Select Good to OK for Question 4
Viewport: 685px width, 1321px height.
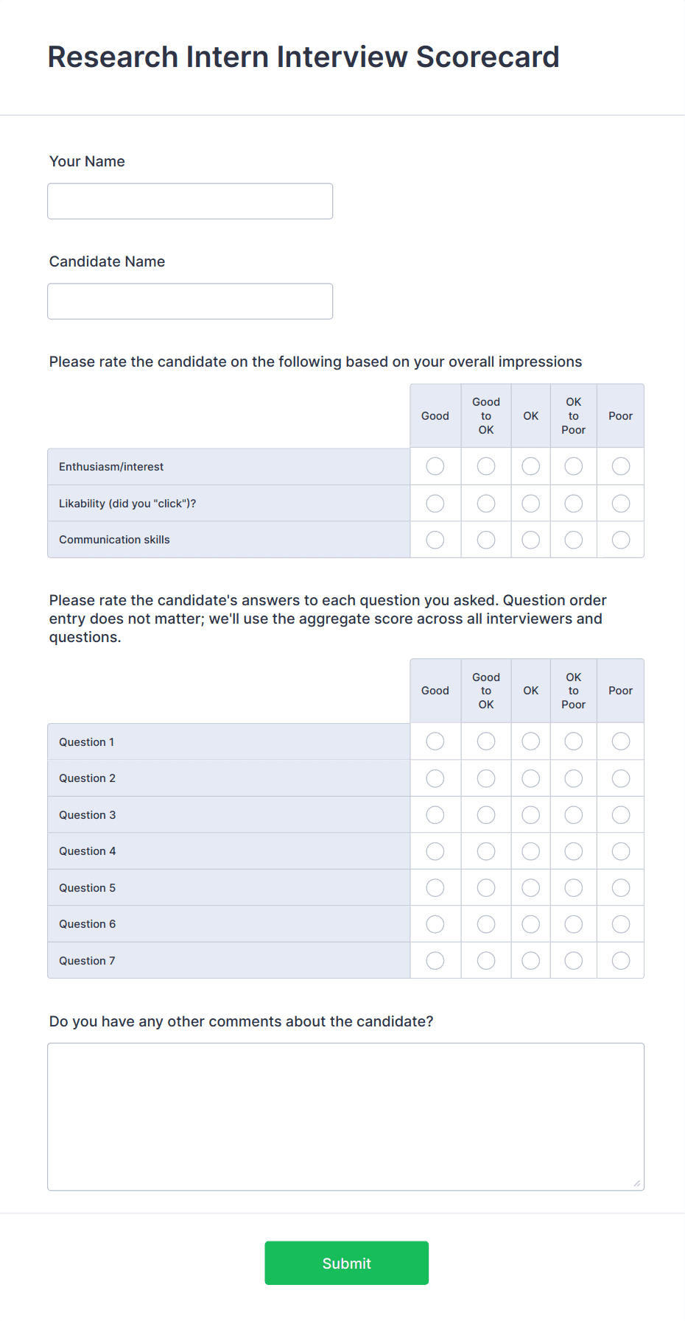coord(485,850)
